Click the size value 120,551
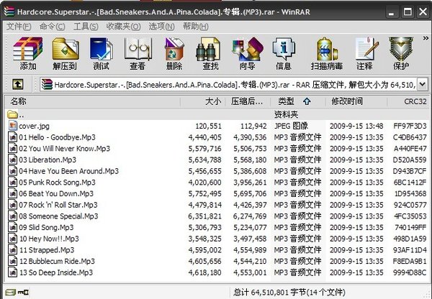 (x=208, y=126)
